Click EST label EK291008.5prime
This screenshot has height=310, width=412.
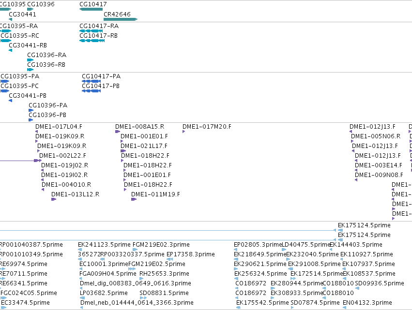(x=314, y=264)
